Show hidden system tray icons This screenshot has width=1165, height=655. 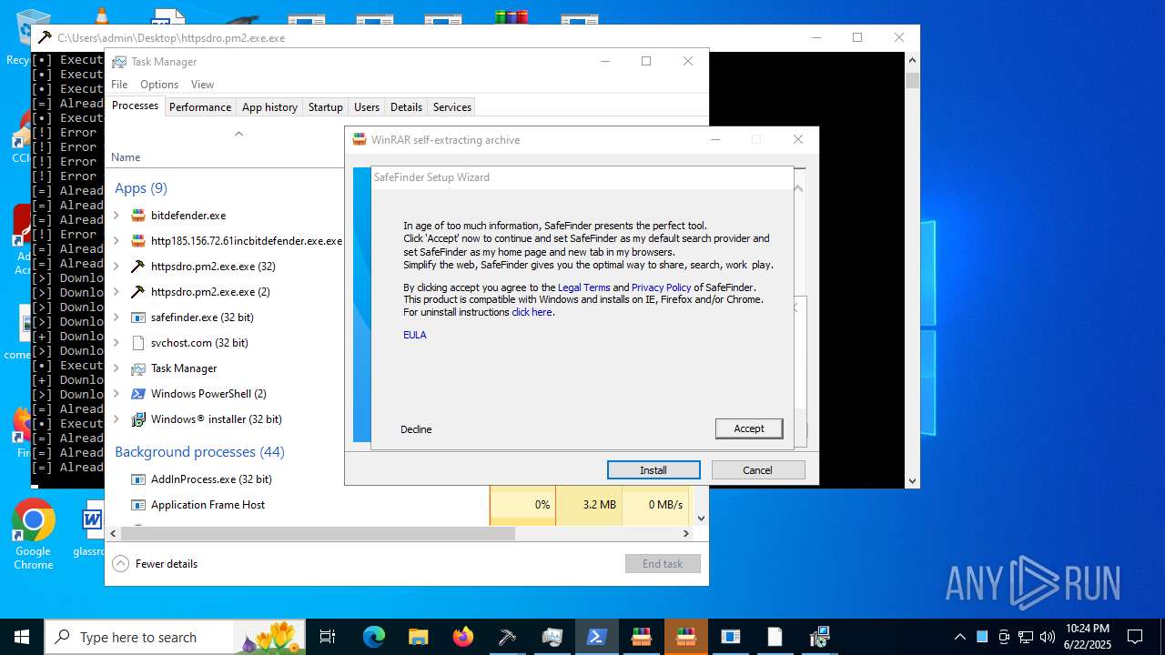pyautogui.click(x=959, y=637)
